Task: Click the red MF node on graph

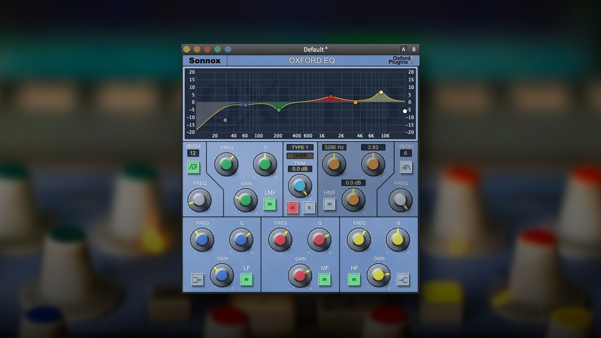Action: click(x=331, y=97)
